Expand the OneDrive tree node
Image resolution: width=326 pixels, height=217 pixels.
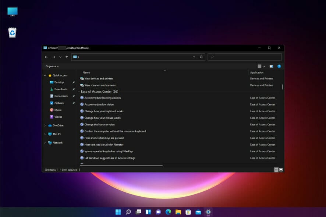coord(45,125)
